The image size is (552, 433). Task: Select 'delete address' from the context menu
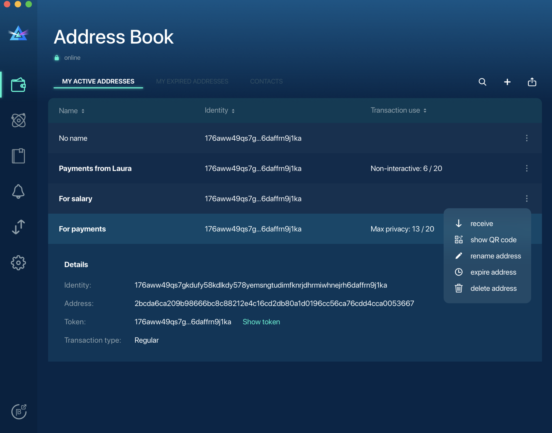point(493,288)
